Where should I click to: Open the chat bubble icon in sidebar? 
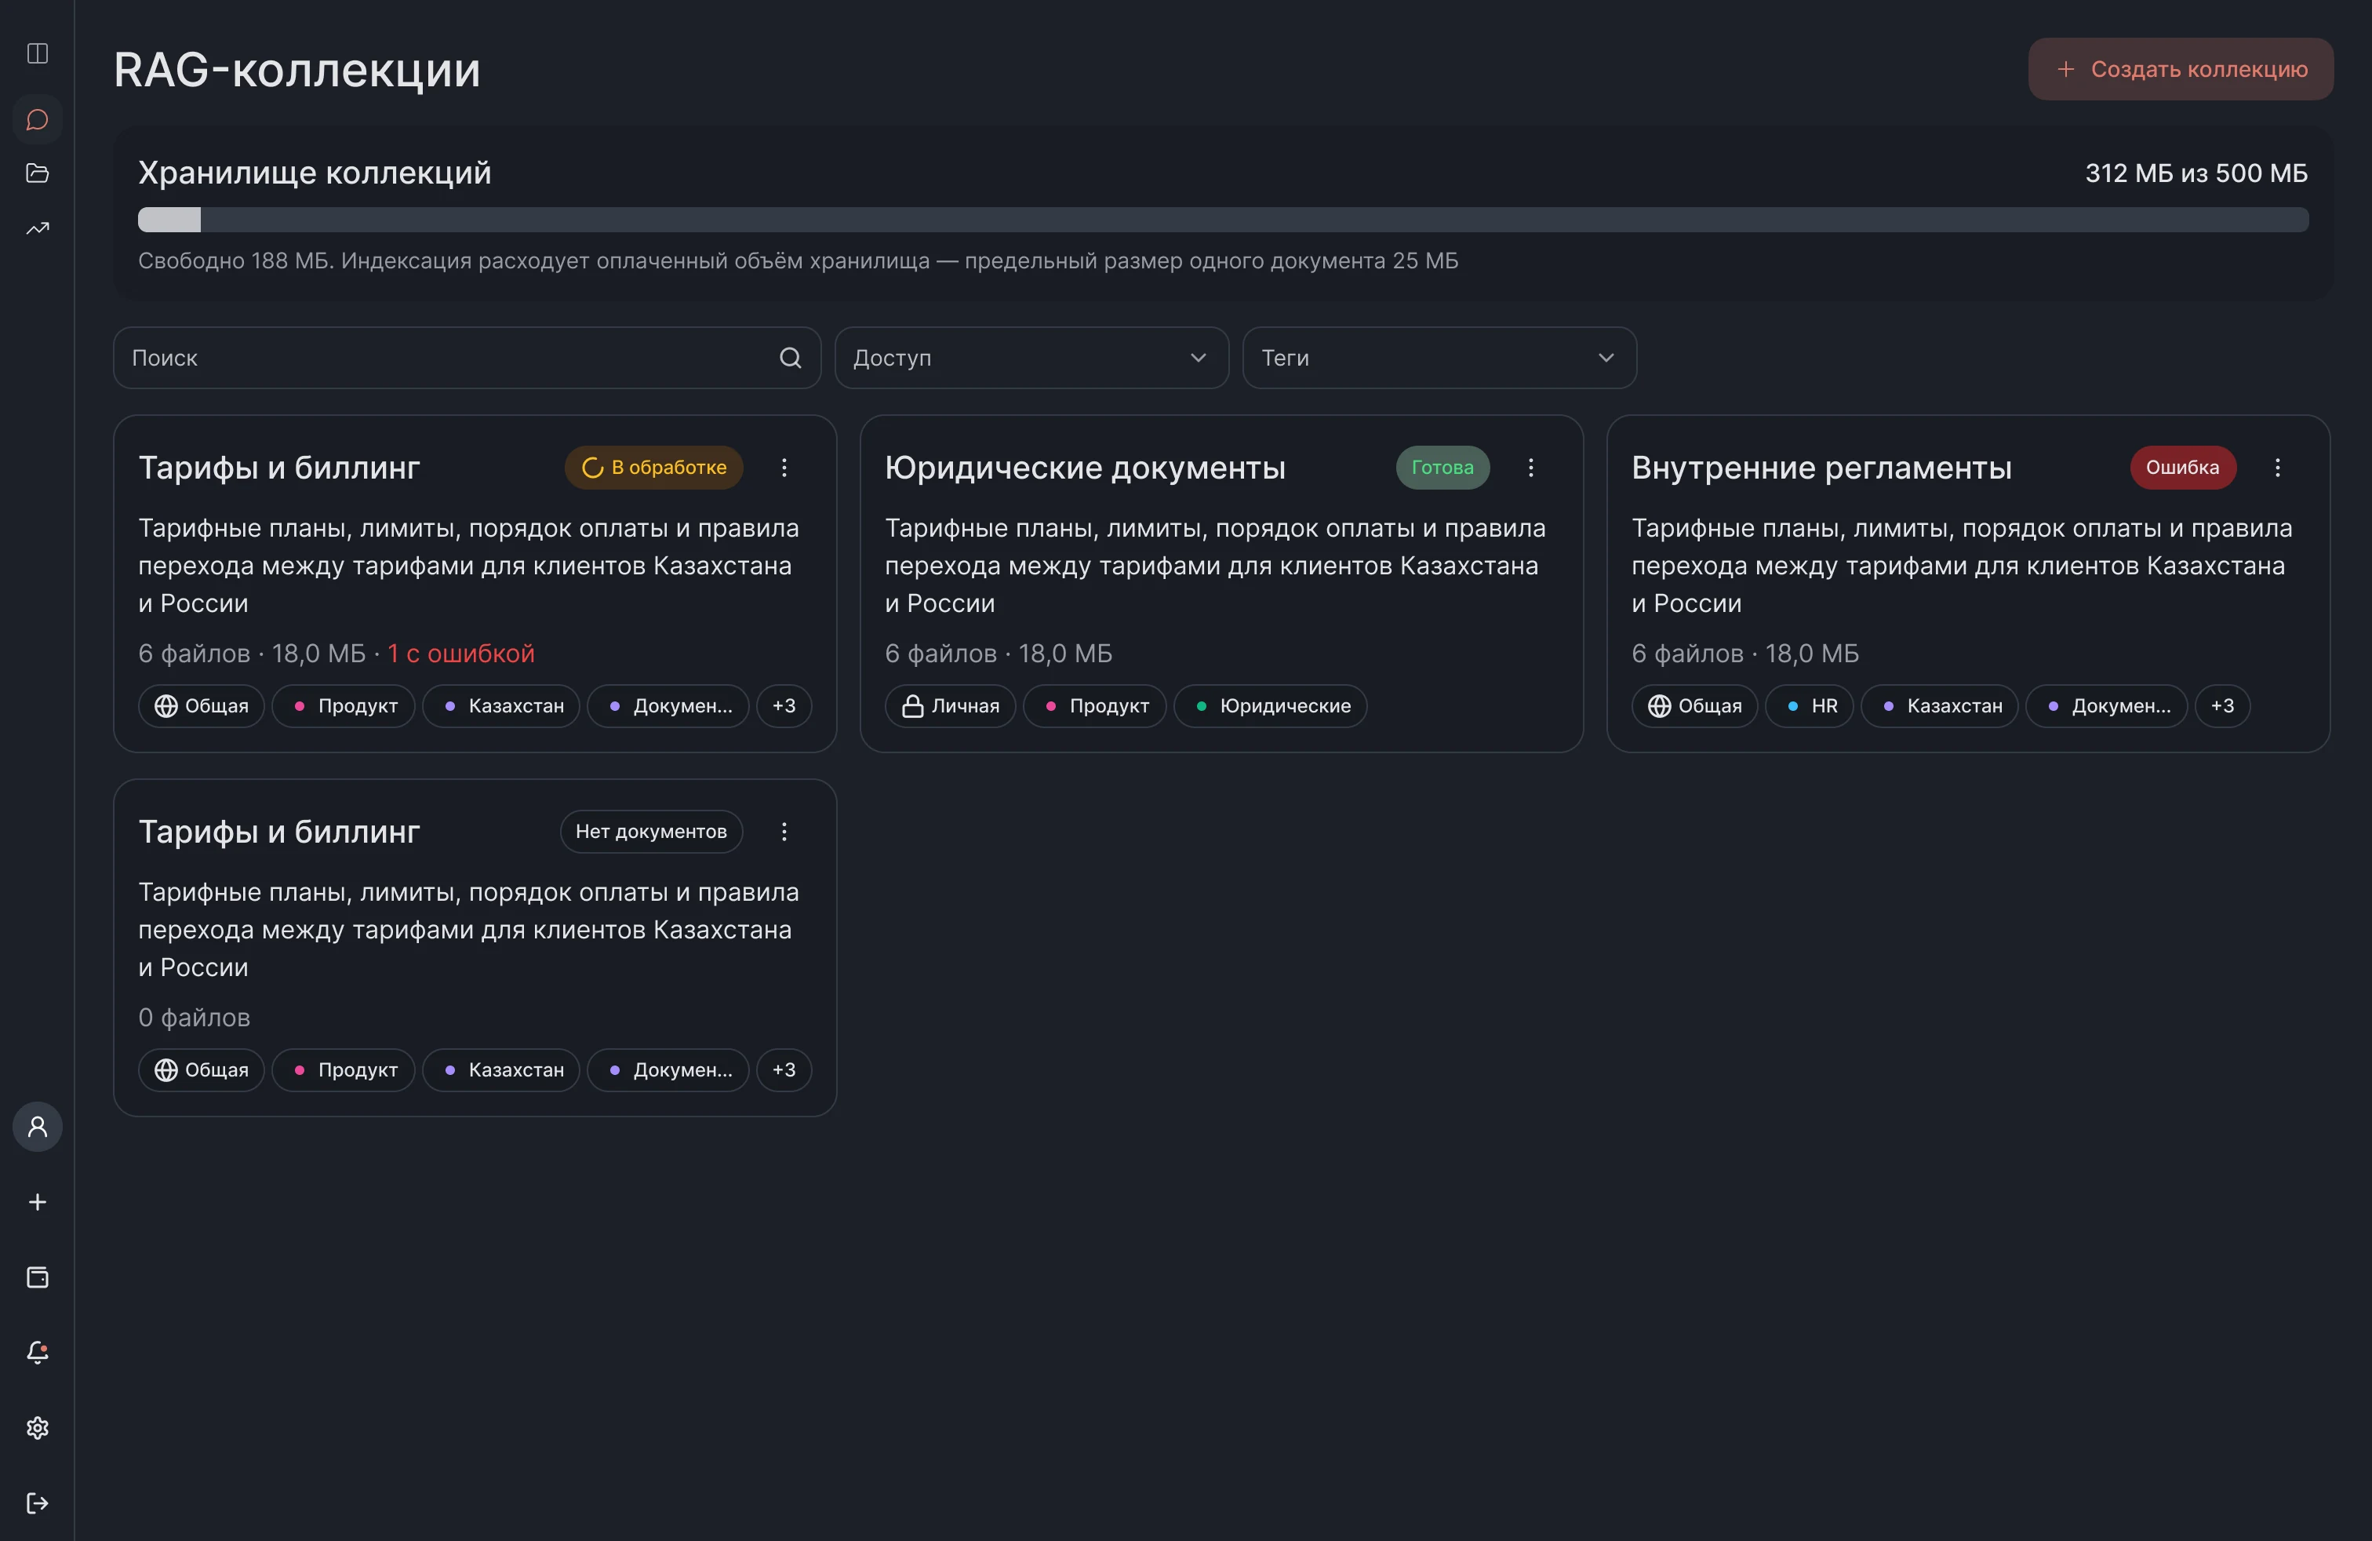click(x=37, y=119)
